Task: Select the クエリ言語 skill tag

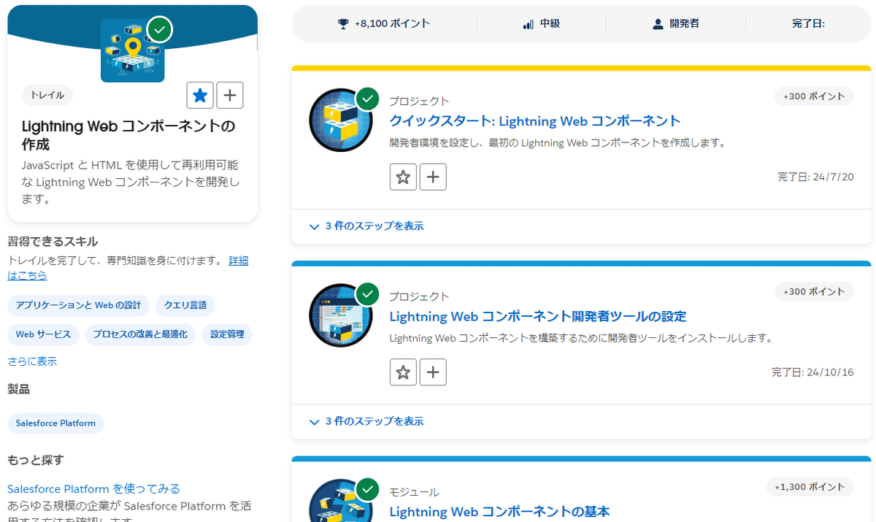Action: tap(185, 305)
